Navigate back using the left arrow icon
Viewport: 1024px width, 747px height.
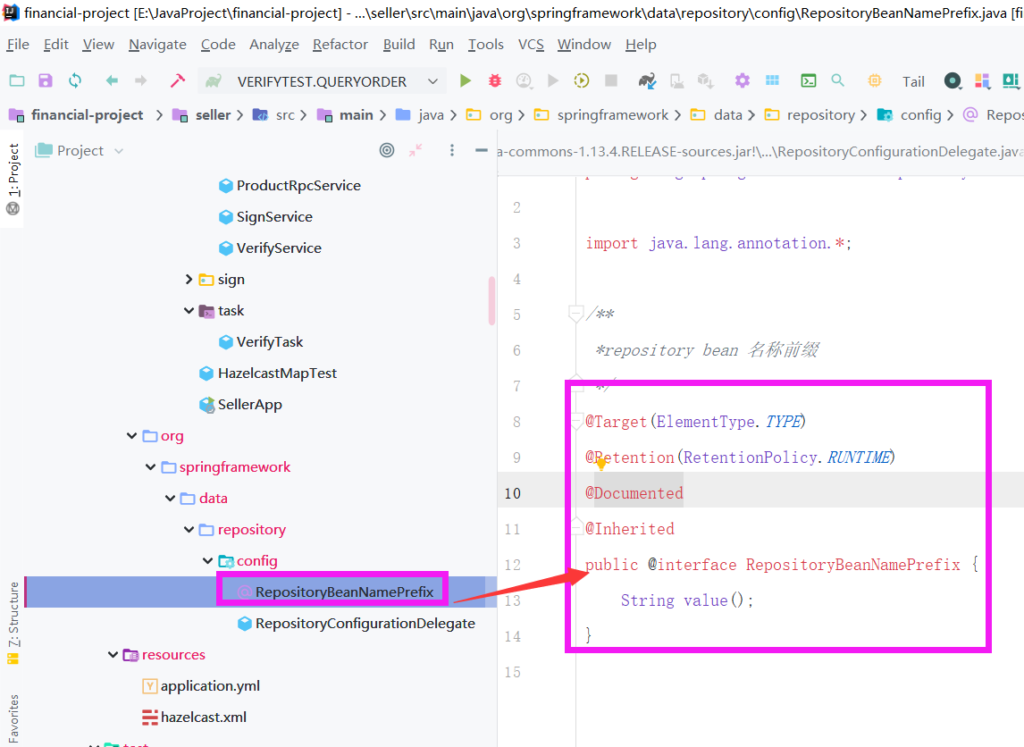point(111,80)
